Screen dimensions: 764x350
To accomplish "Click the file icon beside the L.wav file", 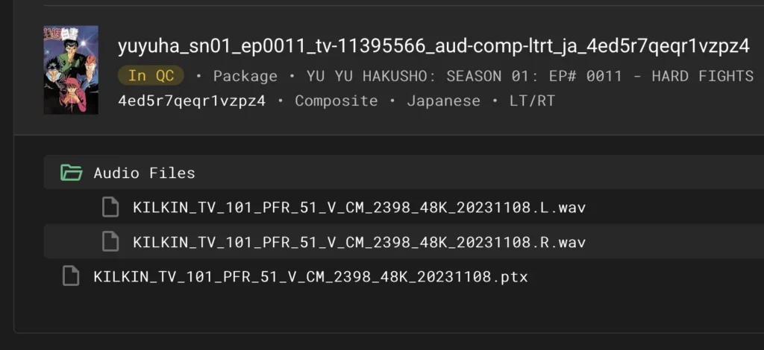I will pyautogui.click(x=110, y=207).
